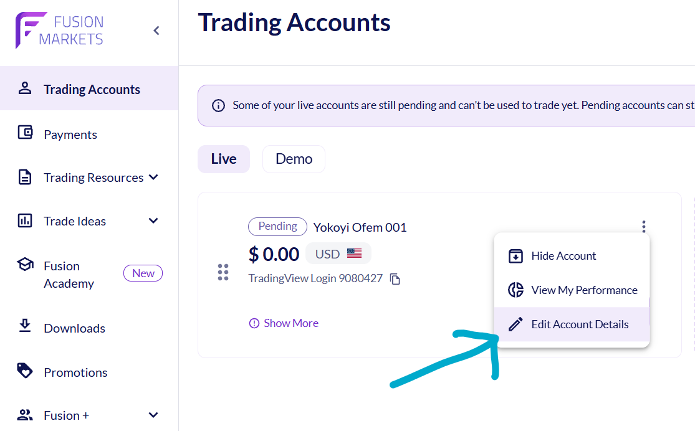Viewport: 695px width, 431px height.
Task: Open View My Performance option
Action: tap(572, 290)
